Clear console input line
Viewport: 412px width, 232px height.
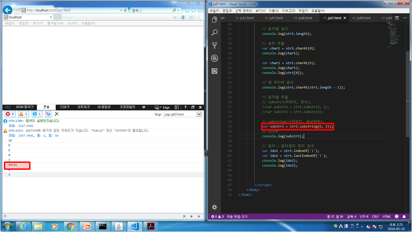tap(184, 216)
